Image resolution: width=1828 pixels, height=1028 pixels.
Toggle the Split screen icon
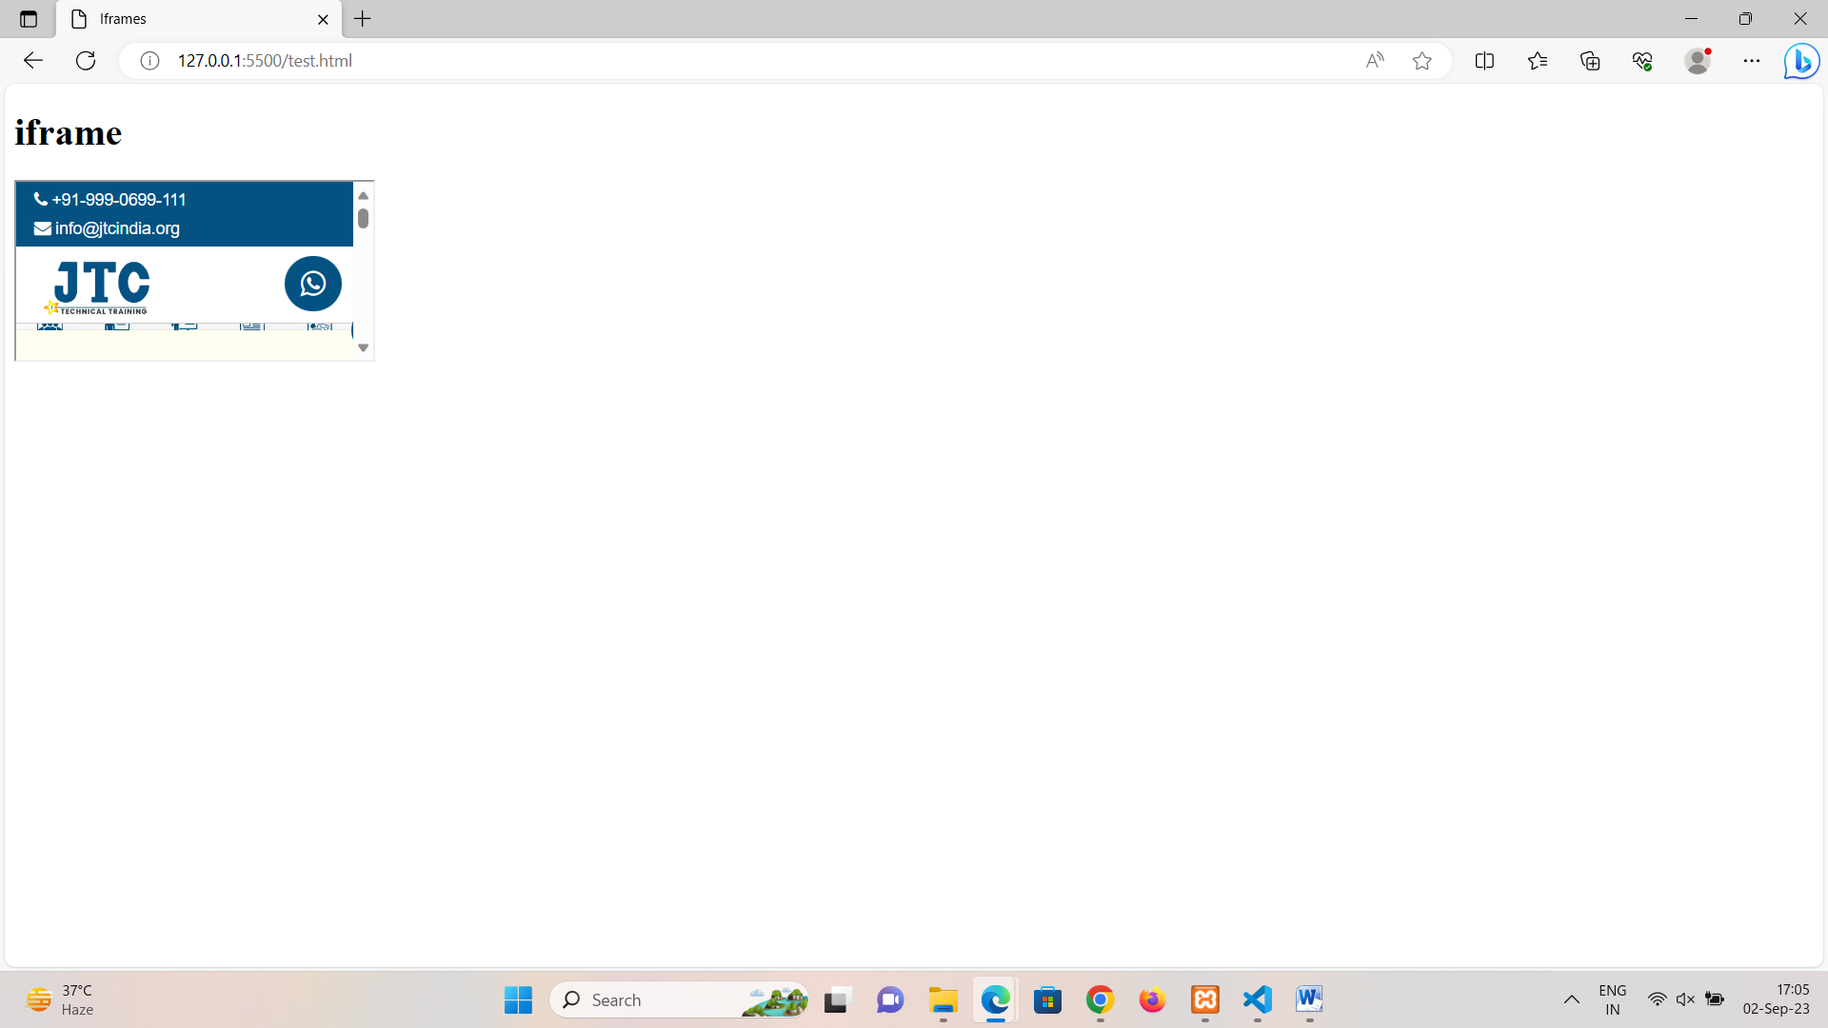click(x=1484, y=61)
